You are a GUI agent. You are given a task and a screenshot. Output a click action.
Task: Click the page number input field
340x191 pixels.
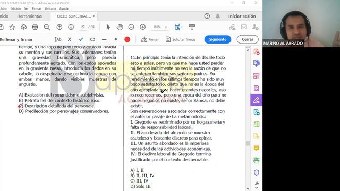[83, 27]
